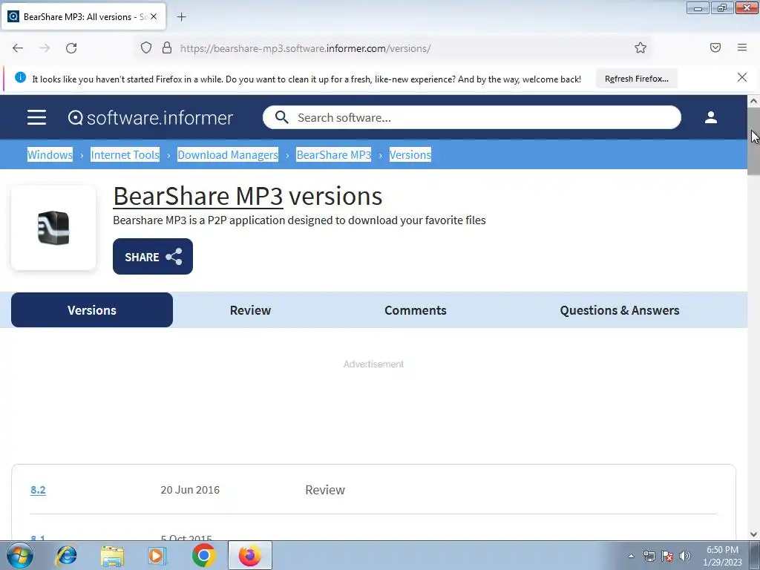Reload the page with the refresh icon
Image resolution: width=760 pixels, height=570 pixels.
[x=71, y=48]
